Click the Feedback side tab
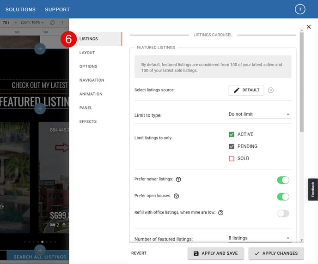 pos(313,190)
